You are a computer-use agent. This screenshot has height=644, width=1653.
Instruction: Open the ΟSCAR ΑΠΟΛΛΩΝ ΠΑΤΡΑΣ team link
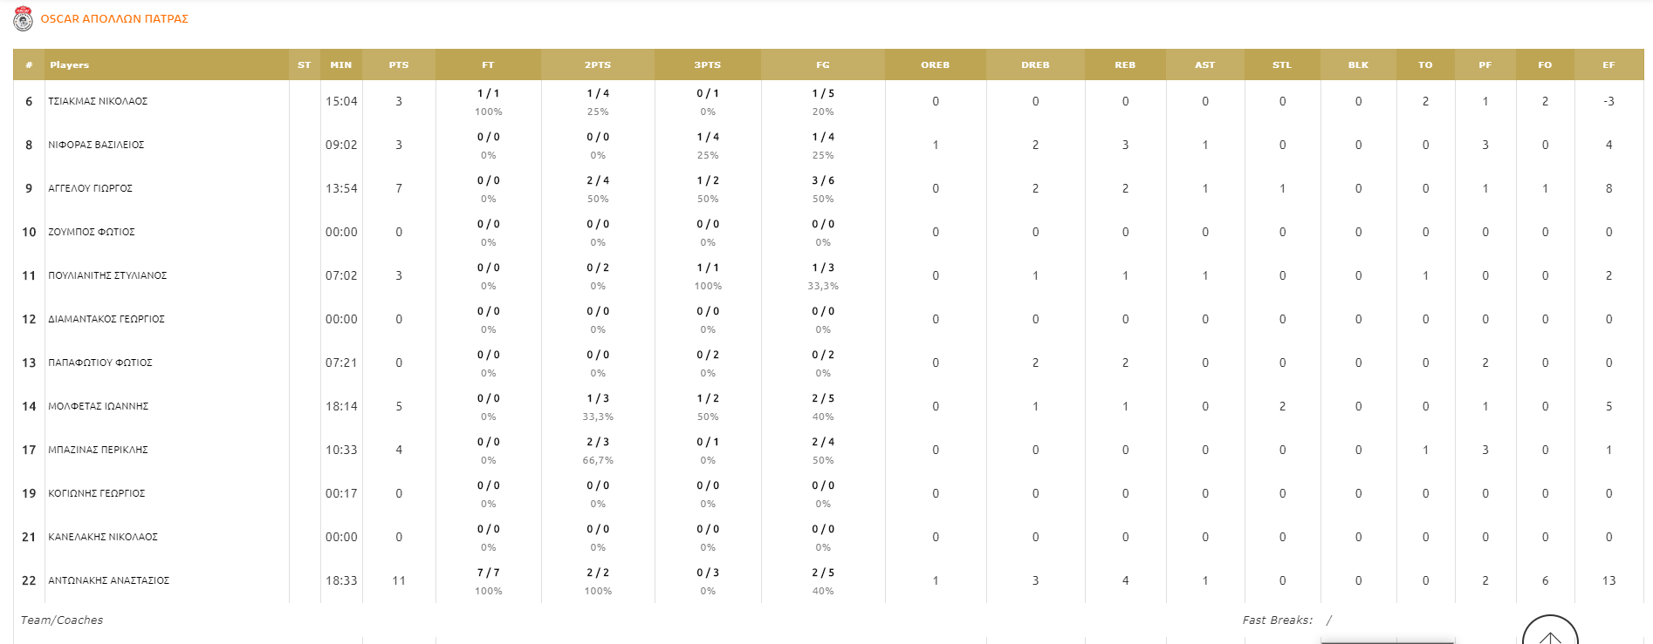click(x=114, y=19)
